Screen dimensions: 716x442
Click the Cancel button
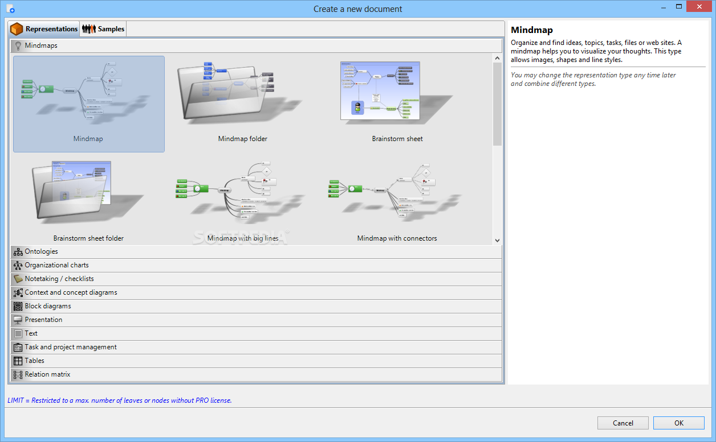click(623, 423)
